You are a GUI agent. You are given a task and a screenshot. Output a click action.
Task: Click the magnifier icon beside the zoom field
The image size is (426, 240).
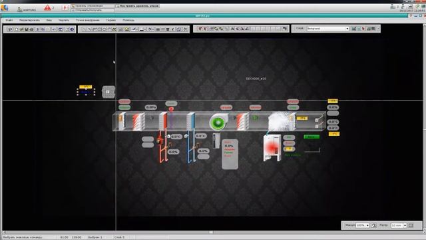click(374, 225)
